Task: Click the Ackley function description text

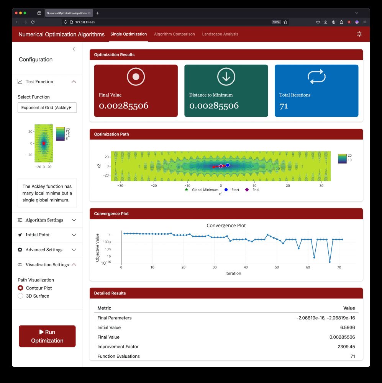Action: tap(47, 193)
